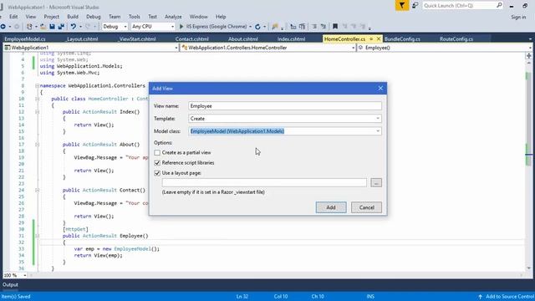
Task: Open the HomeController type navigation dropdown
Action: coord(353,48)
